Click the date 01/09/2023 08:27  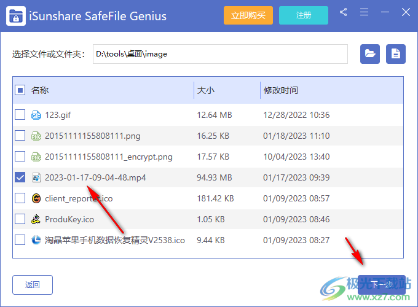(x=296, y=240)
